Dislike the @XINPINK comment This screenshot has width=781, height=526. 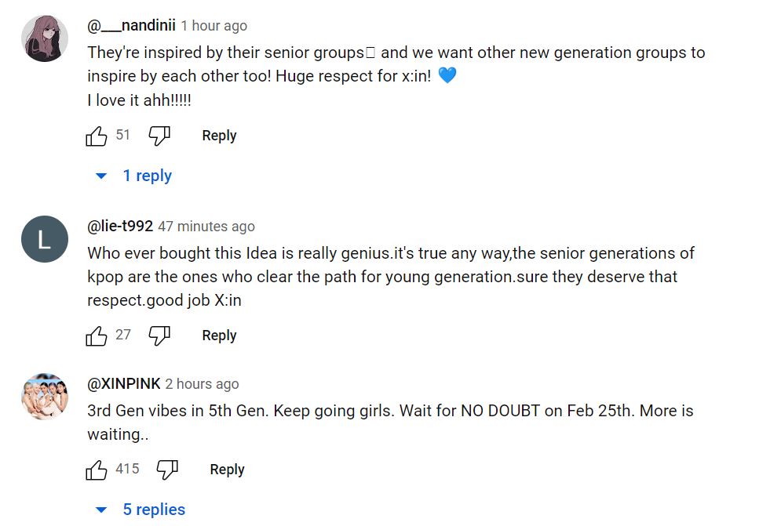coord(167,470)
